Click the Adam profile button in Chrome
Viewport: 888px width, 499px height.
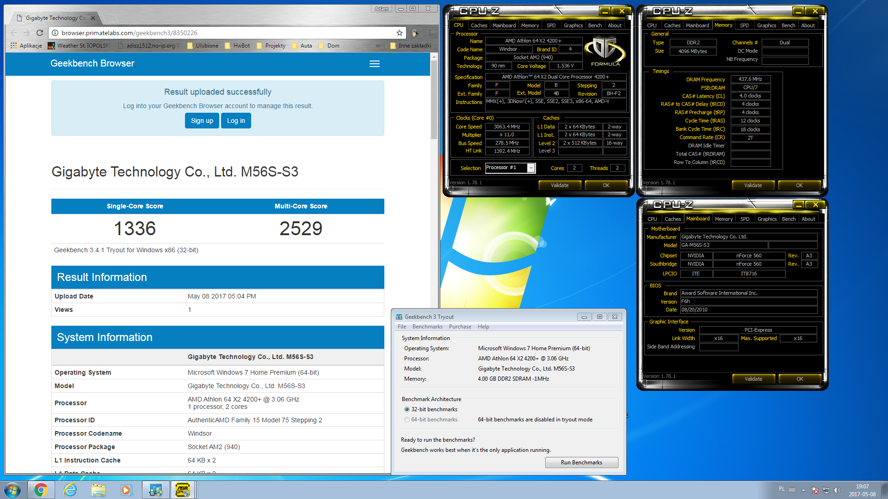pyautogui.click(x=382, y=8)
